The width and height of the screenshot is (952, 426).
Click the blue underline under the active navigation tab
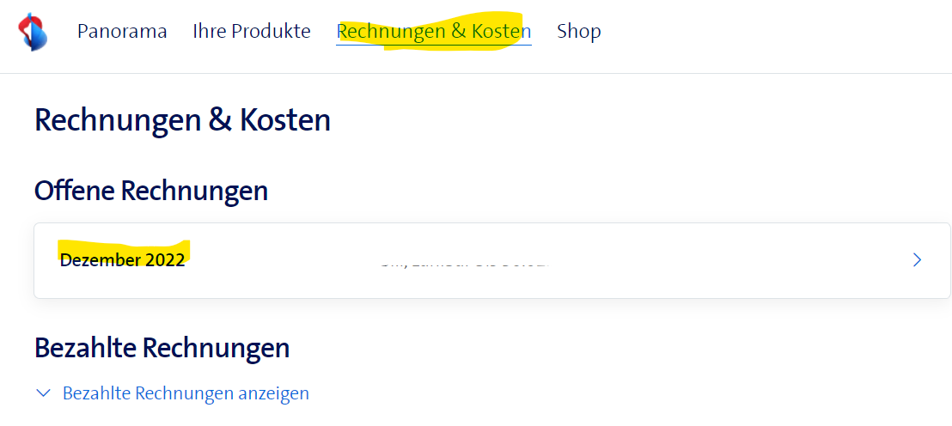coord(433,45)
